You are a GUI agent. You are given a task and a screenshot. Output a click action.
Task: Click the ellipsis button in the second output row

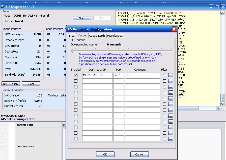click(x=171, y=81)
